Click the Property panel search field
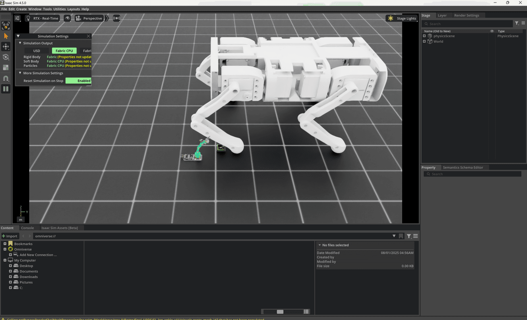 (x=472, y=174)
